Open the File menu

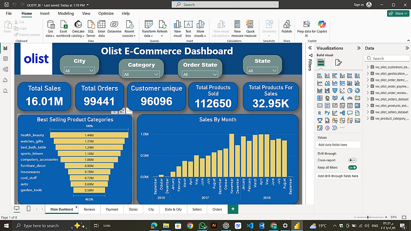click(x=9, y=14)
